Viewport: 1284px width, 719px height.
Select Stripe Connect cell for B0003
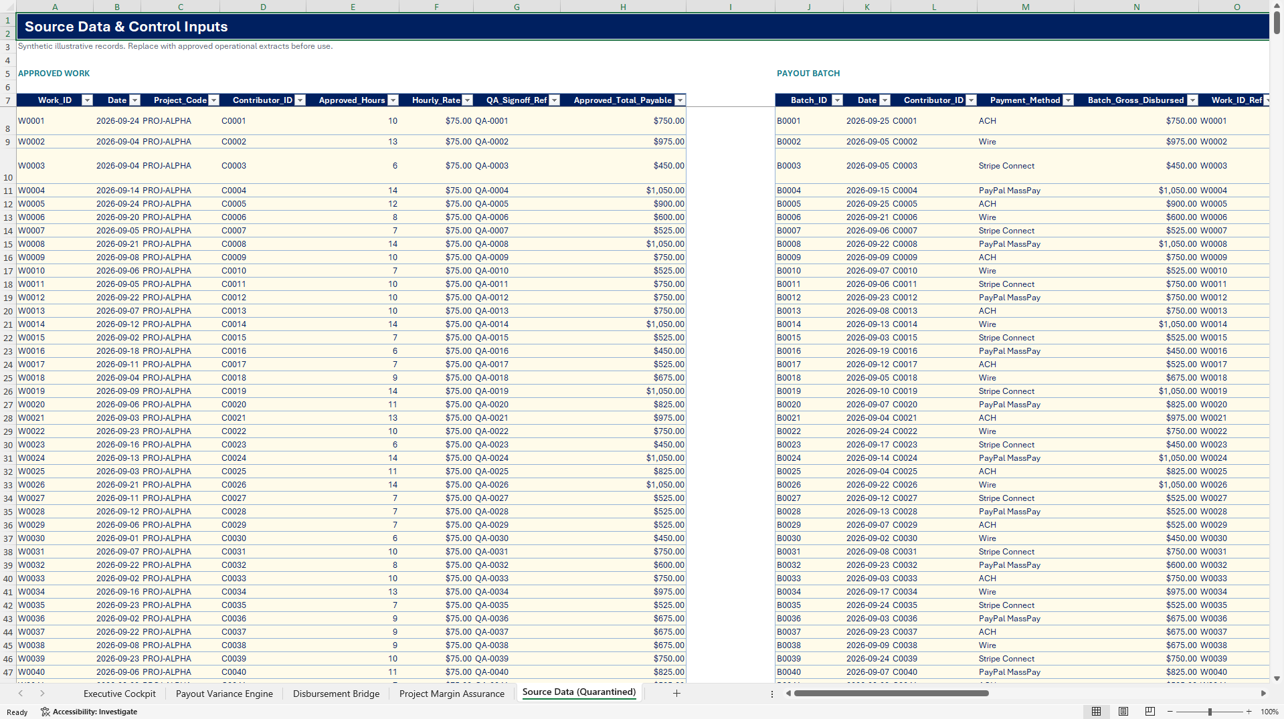coord(1025,166)
